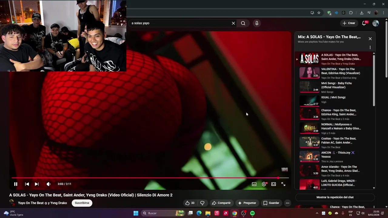Open Mix playlist options menu
The image size is (388, 218).
pos(370,48)
